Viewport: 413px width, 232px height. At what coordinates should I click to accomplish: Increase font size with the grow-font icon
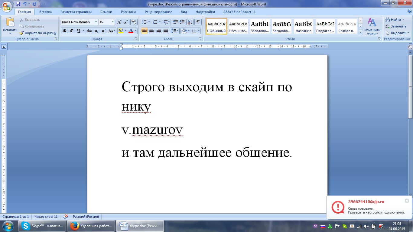(119, 22)
